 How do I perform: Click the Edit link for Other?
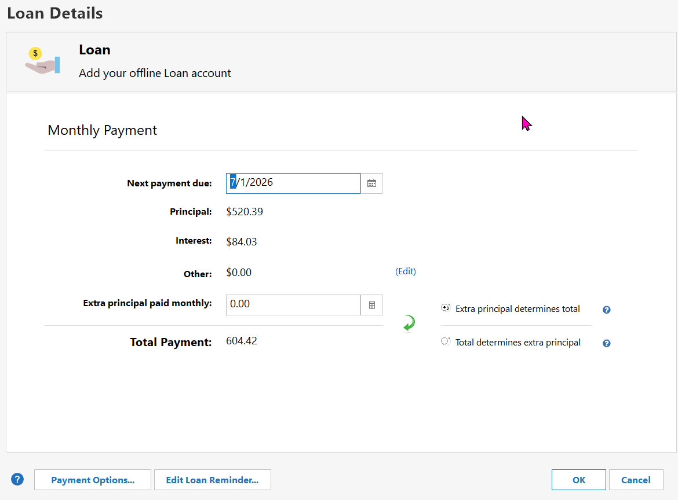point(406,271)
